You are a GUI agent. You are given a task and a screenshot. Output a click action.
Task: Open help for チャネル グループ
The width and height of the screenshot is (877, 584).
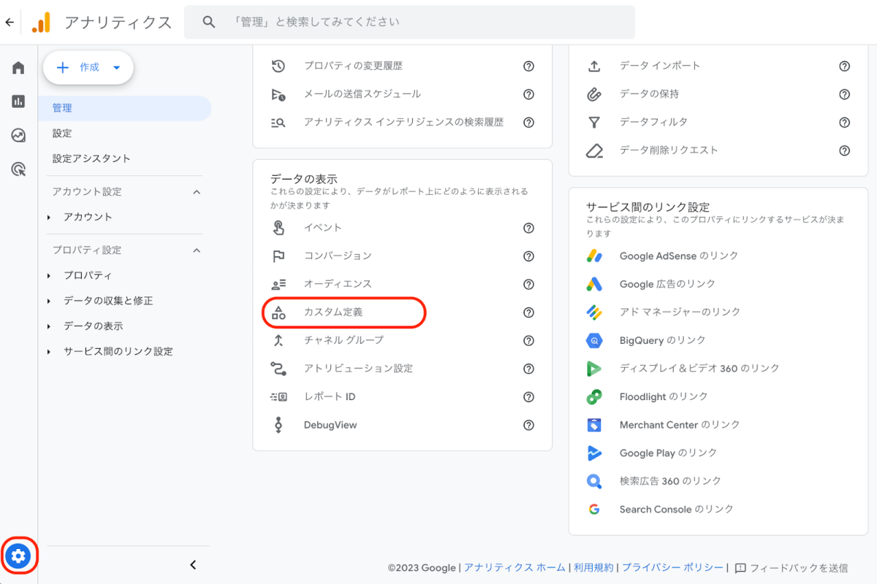tap(528, 340)
